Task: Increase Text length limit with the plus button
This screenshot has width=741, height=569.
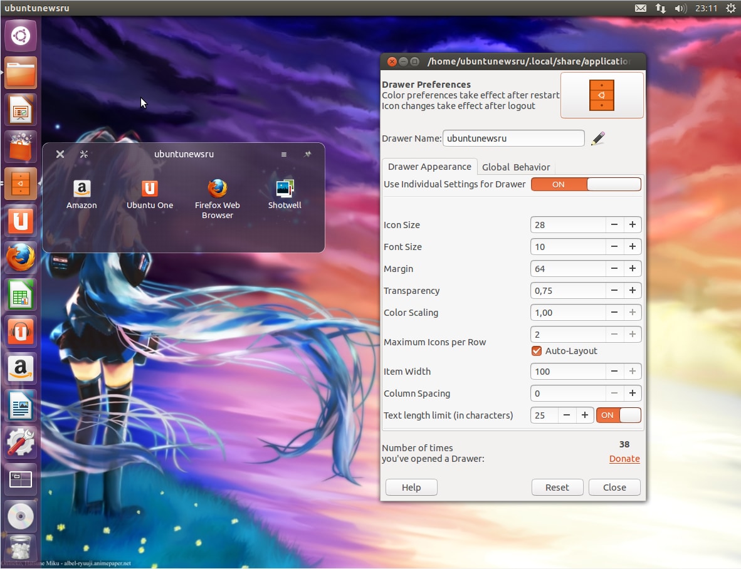Action: (584, 415)
